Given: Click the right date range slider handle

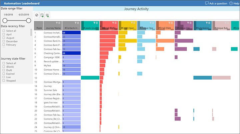Looking at the screenshot, I should coord(28,21).
